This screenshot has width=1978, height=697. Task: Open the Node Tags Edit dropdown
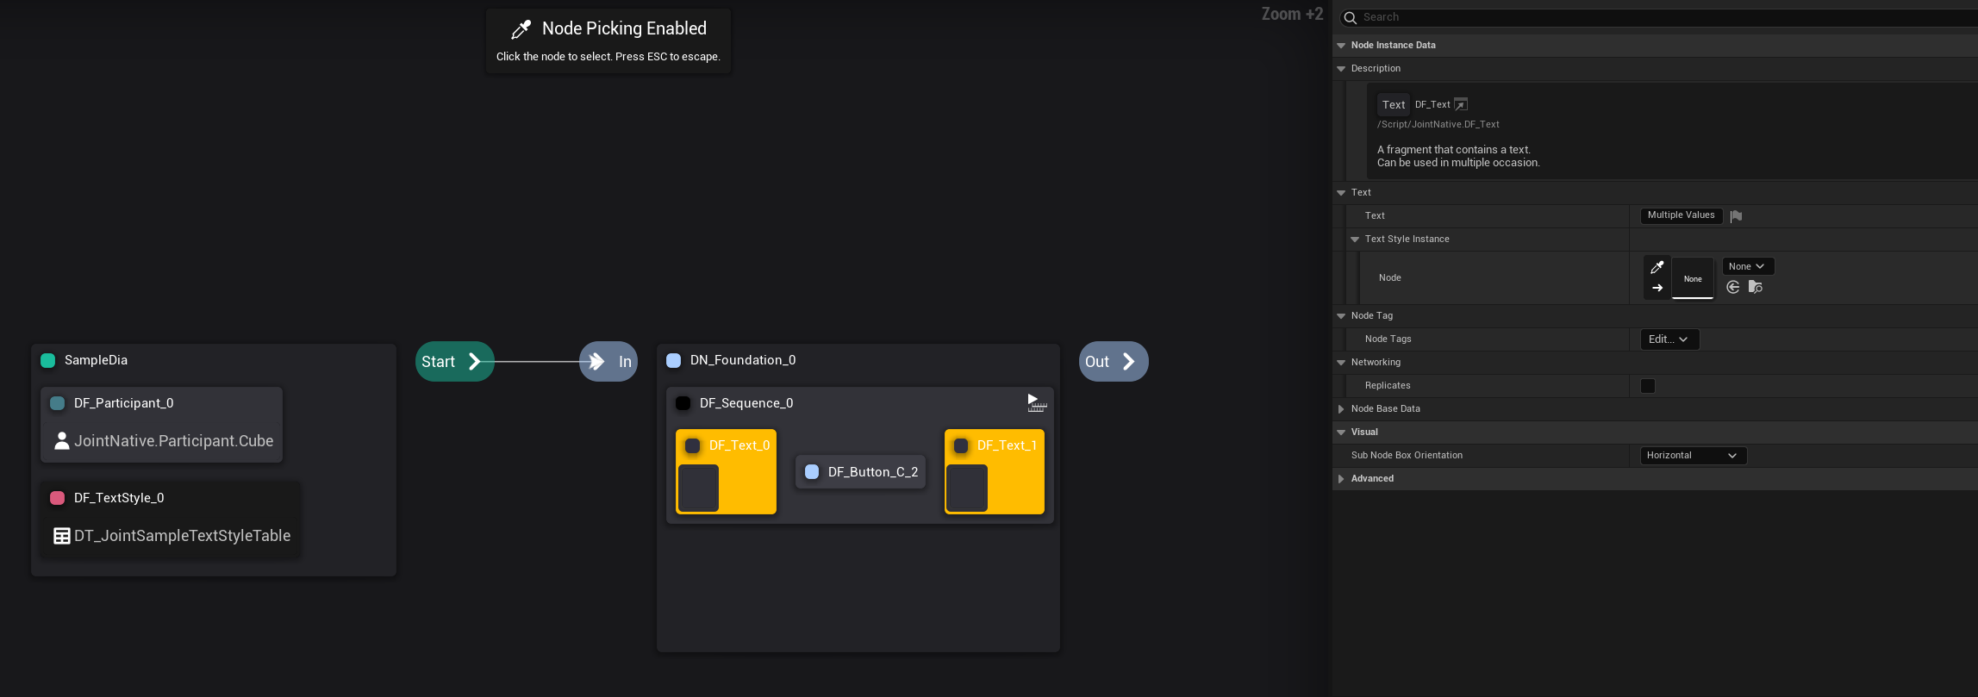click(x=1669, y=339)
